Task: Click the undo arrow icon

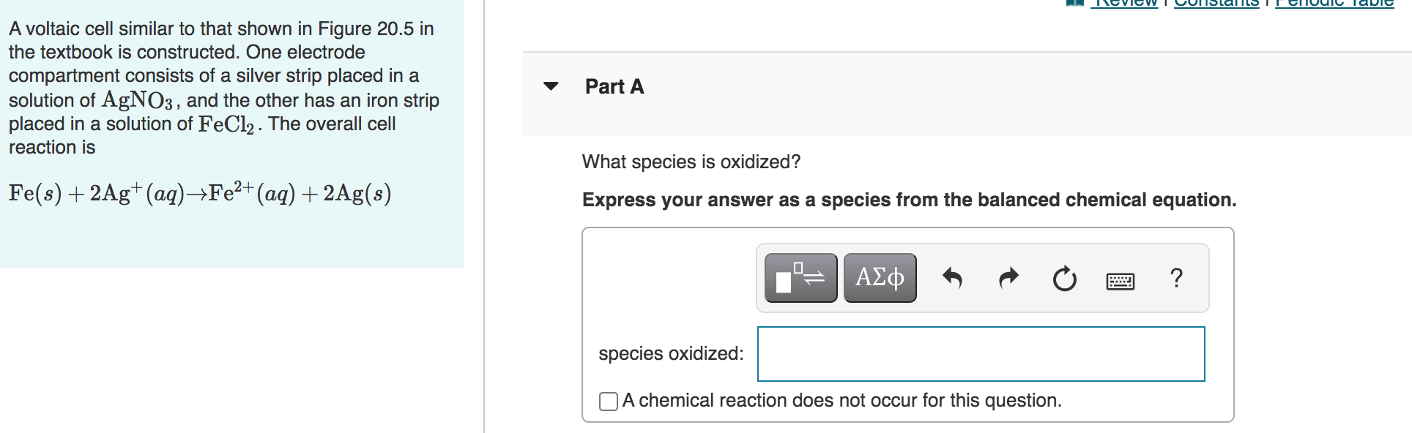Action: pos(952,278)
